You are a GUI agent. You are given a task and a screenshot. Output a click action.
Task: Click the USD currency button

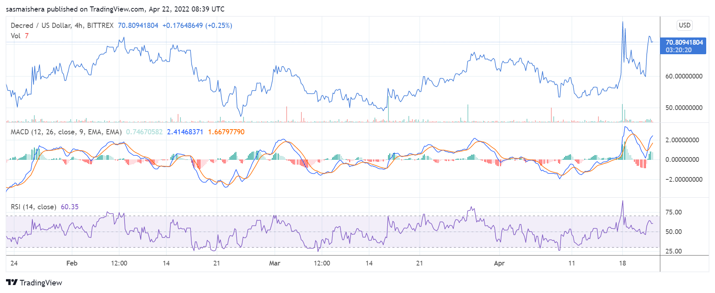click(x=685, y=25)
